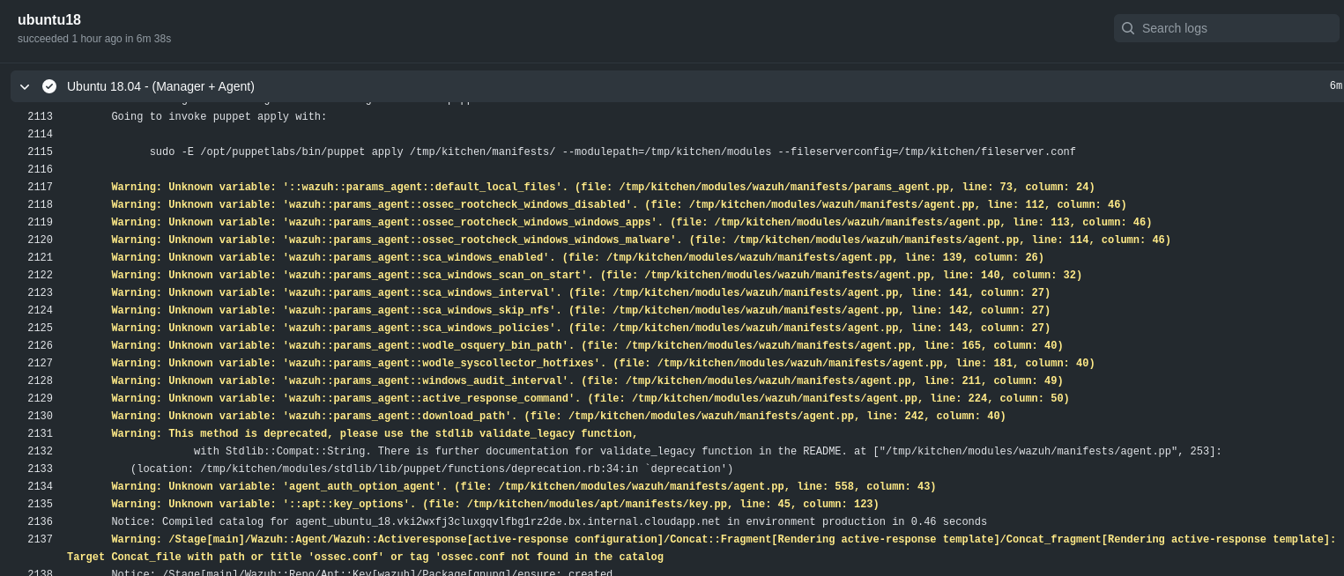Select line number 2136
The width and height of the screenshot is (1344, 576).
tap(40, 522)
